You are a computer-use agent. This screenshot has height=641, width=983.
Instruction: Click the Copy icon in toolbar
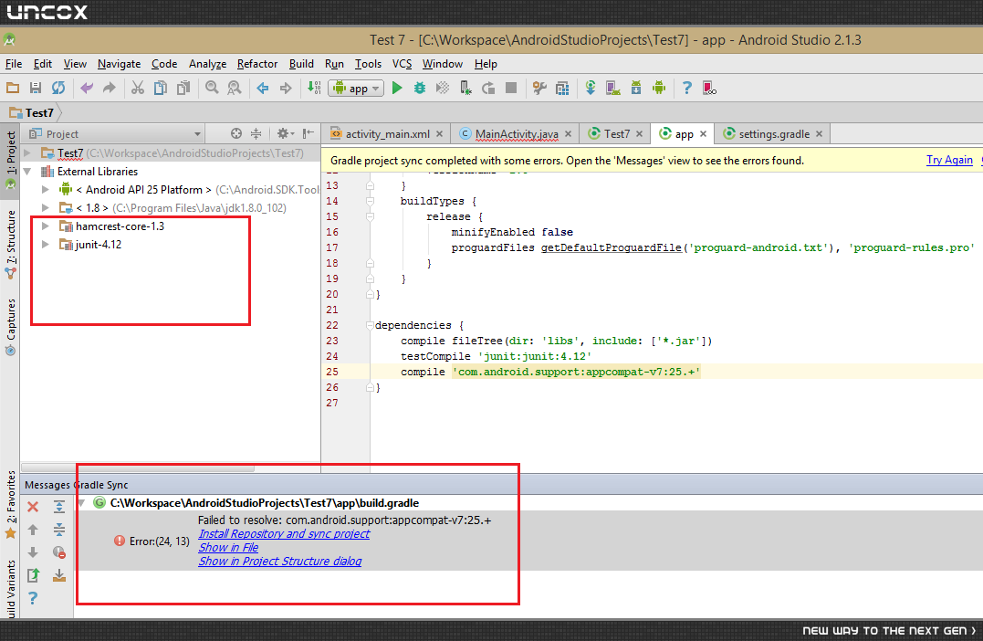161,88
